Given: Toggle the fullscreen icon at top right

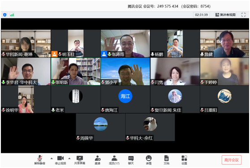Looking at the screenshot, I should [x=243, y=15].
